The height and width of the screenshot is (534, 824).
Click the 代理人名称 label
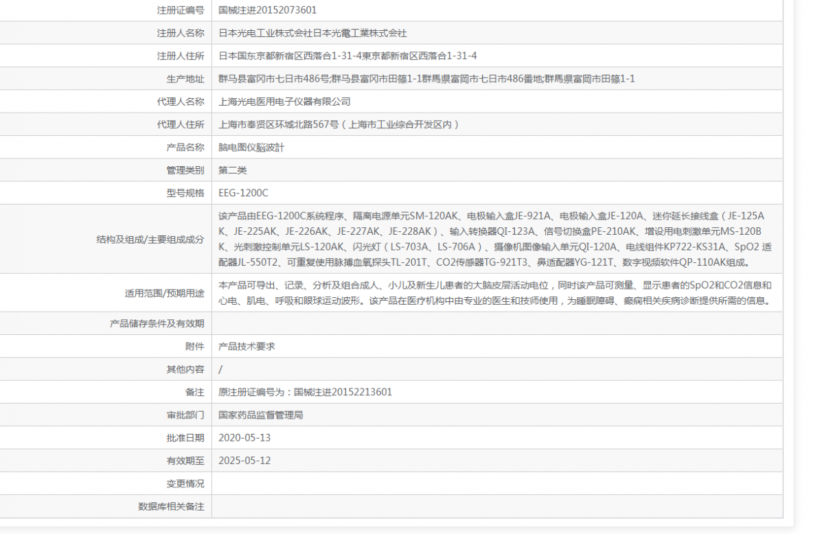(x=181, y=102)
